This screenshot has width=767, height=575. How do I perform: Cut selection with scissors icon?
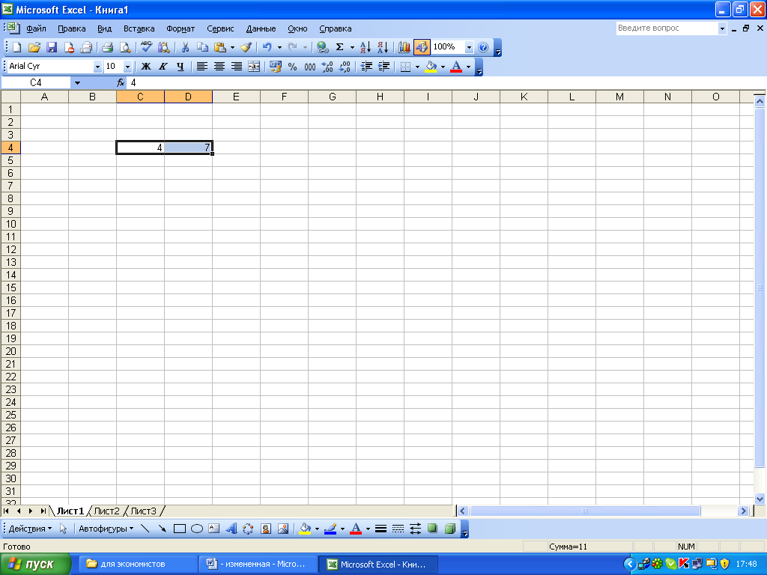tap(185, 47)
